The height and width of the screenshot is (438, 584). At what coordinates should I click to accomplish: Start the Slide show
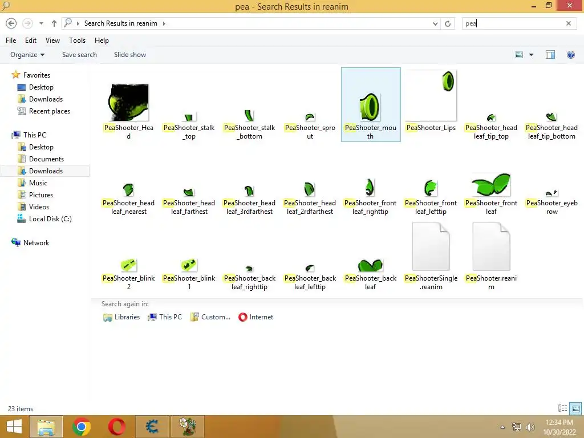pos(130,55)
